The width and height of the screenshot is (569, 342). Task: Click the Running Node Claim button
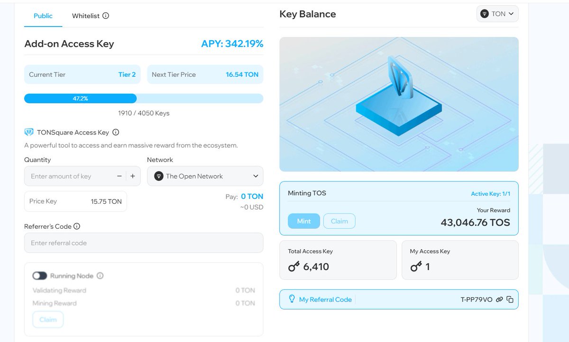[x=48, y=320]
